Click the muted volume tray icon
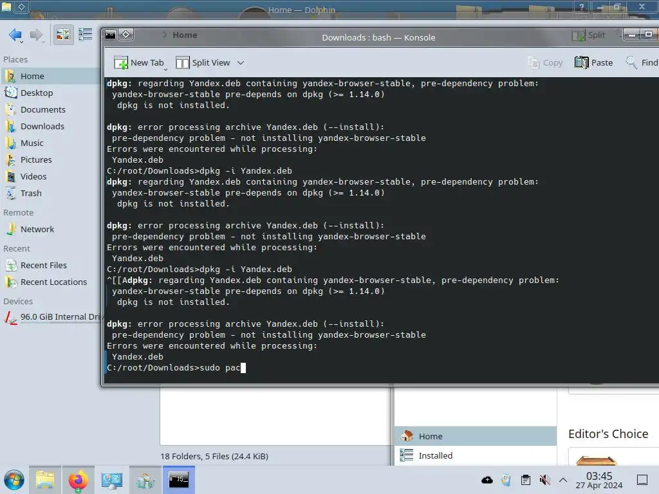This screenshot has width=659, height=494. pos(544,480)
